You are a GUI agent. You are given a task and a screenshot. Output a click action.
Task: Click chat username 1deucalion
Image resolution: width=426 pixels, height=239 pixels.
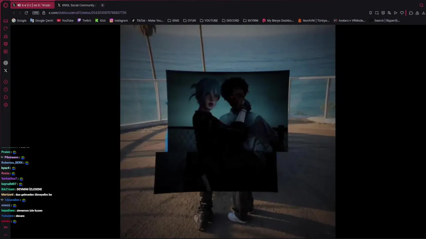click(12, 200)
